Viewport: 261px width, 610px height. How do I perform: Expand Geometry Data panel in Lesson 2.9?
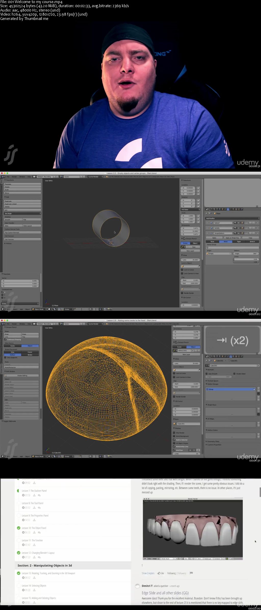213,441
